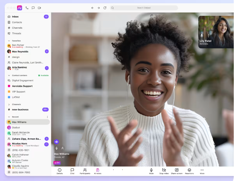Start Share screen
The image size is (240, 181).
pos(177,171)
